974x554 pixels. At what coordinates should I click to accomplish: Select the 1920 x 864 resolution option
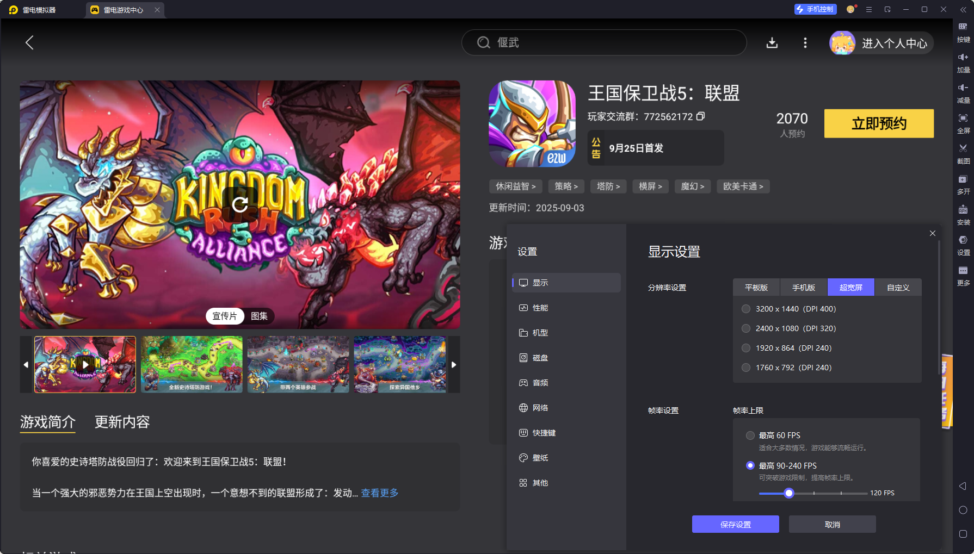tap(746, 348)
